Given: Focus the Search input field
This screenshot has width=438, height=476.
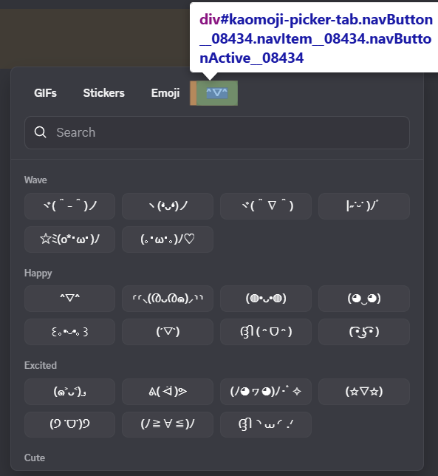Looking at the screenshot, I should tap(217, 132).
